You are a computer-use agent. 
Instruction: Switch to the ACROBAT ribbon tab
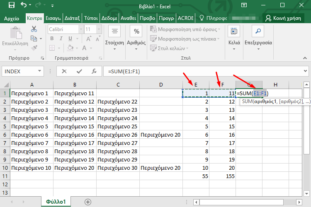[185, 18]
